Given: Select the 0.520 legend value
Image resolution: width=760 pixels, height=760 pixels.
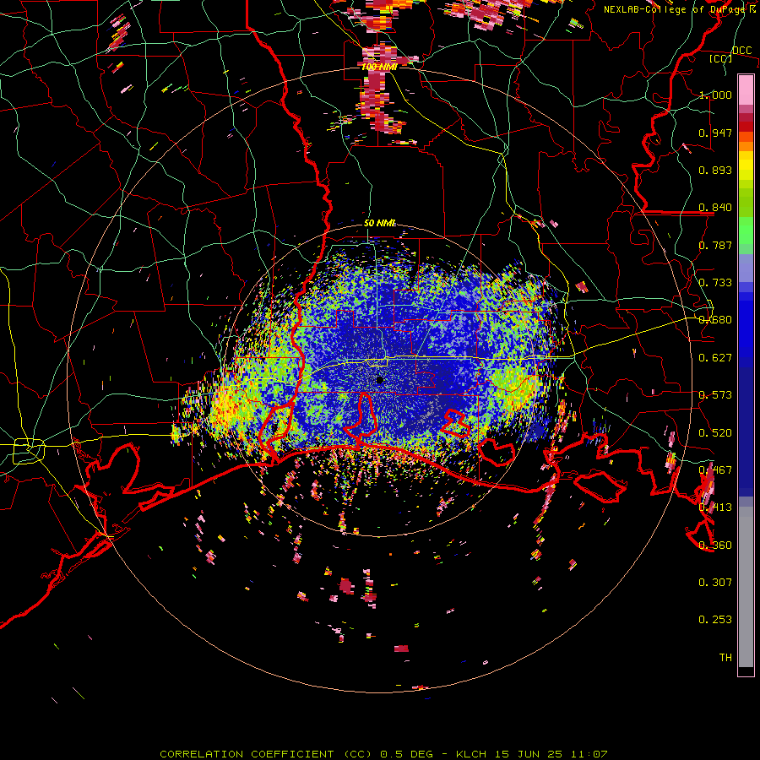Looking at the screenshot, I should tap(715, 433).
